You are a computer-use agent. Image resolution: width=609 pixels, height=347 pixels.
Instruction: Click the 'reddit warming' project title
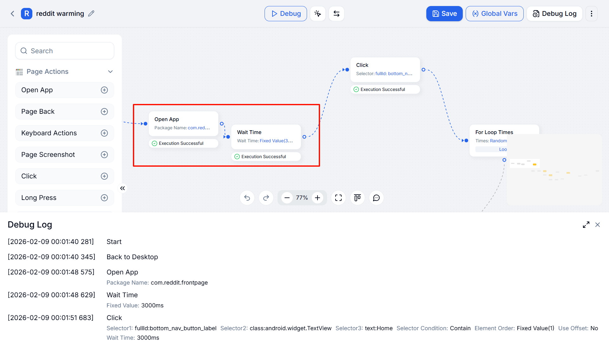point(60,14)
